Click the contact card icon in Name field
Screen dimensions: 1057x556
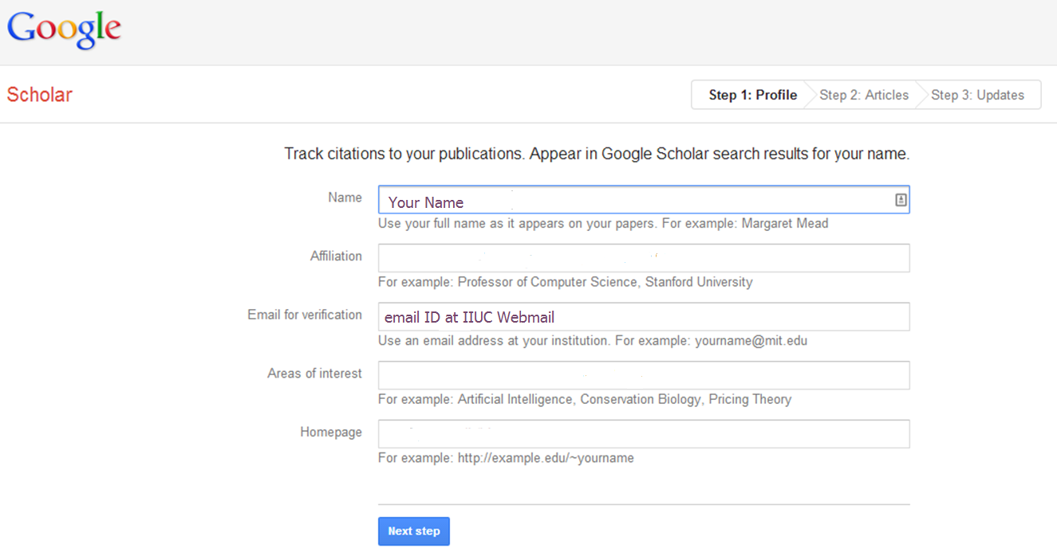click(x=901, y=201)
